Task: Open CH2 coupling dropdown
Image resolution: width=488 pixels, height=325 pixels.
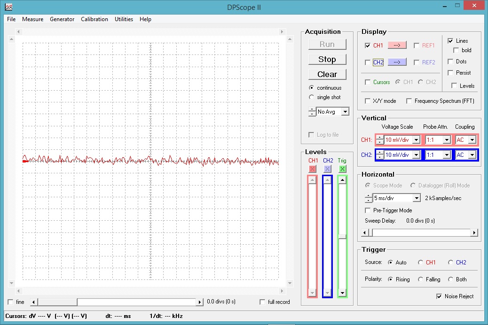Action: pyautogui.click(x=472, y=155)
